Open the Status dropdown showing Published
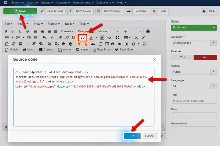220x146 pixels. (194, 27)
